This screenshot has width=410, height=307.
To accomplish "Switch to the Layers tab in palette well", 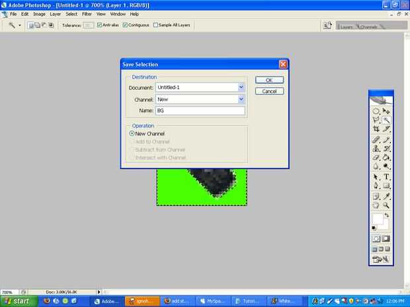I will pos(347,26).
